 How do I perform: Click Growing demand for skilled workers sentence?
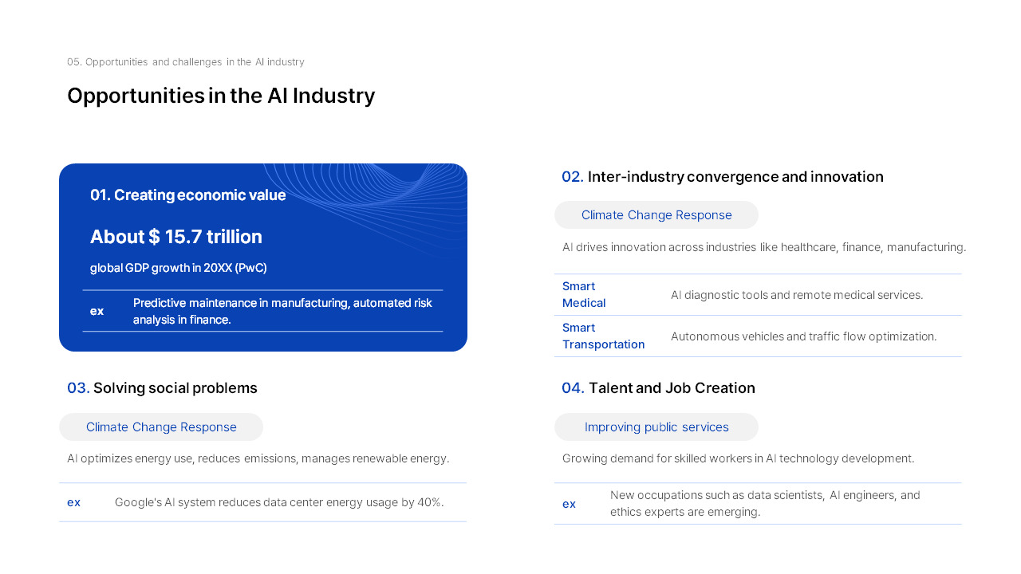(739, 459)
